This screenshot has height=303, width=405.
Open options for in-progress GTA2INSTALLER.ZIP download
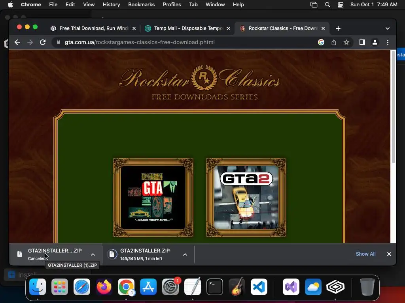click(x=185, y=254)
